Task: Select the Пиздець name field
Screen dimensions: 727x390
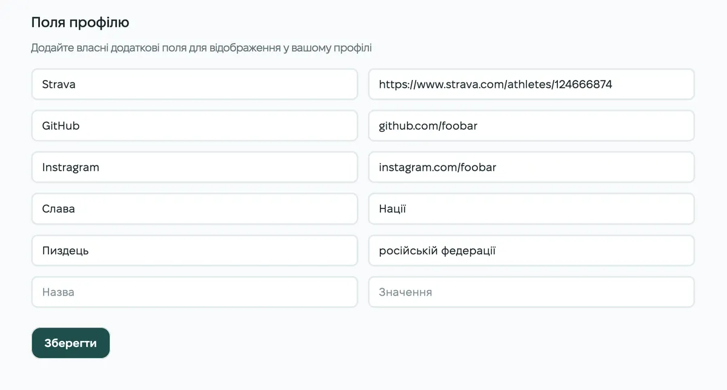Action: 194,250
